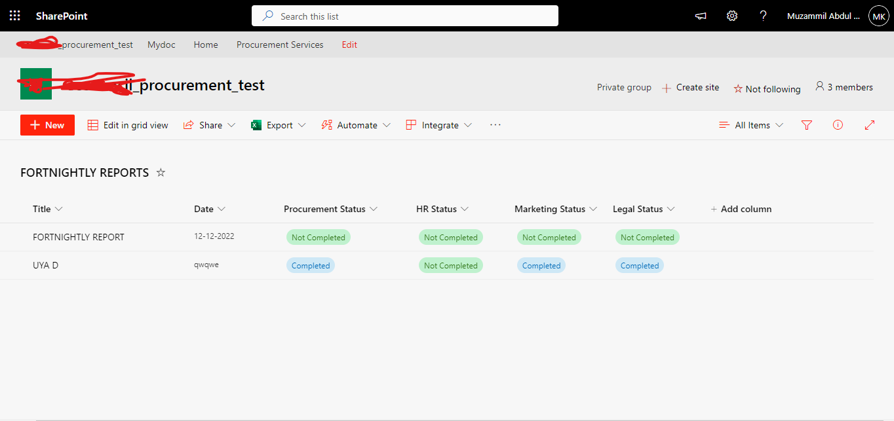The image size is (894, 421).
Task: Open the Help panel
Action: [763, 15]
